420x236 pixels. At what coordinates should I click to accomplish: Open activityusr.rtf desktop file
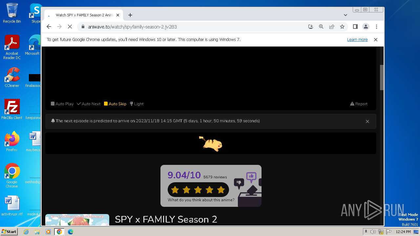pyautogui.click(x=12, y=206)
